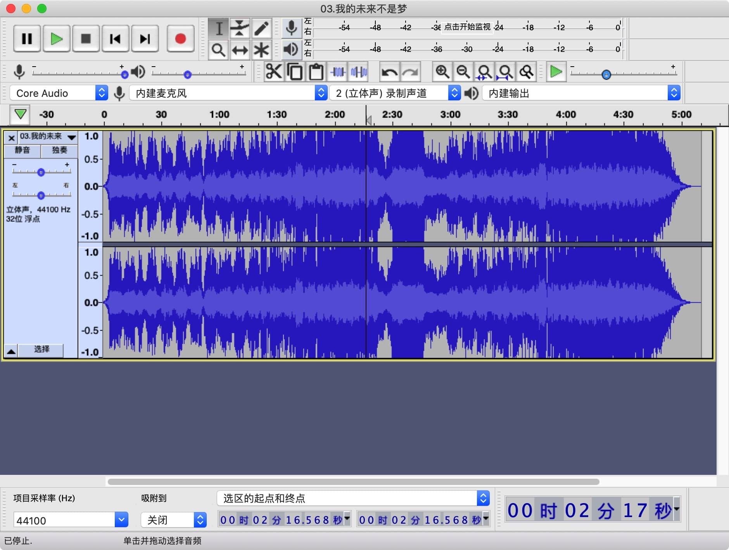Redo the last undone action
Image resolution: width=729 pixels, height=550 pixels.
point(410,72)
